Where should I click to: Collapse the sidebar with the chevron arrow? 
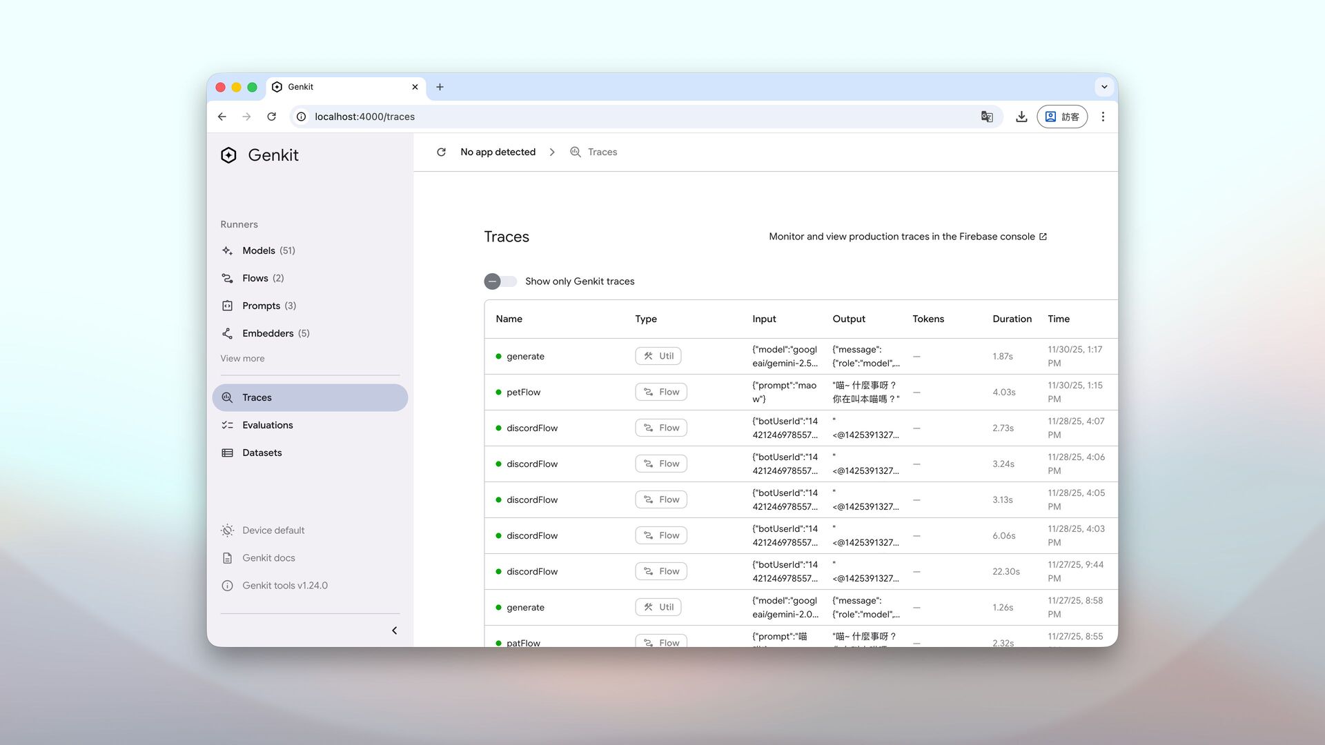395,630
